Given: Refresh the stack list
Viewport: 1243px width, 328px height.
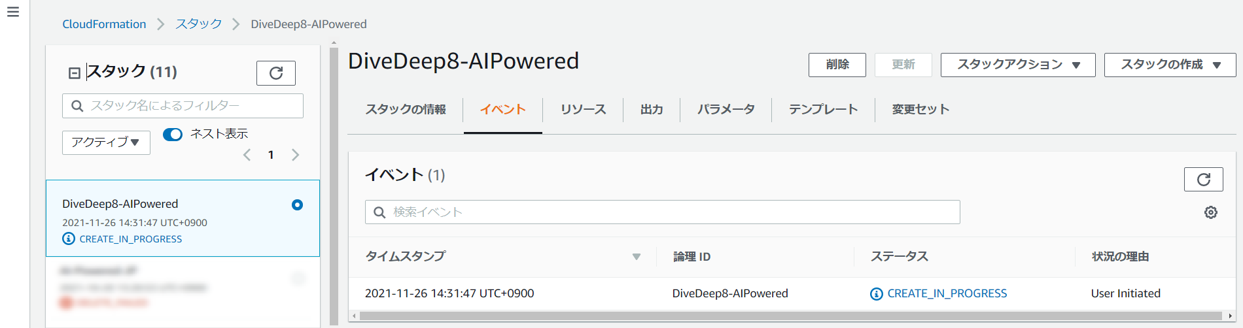Looking at the screenshot, I should (276, 73).
